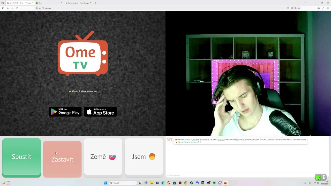Bookmark this page with the star icon
The height and width of the screenshot is (186, 331).
click(x=299, y=8)
